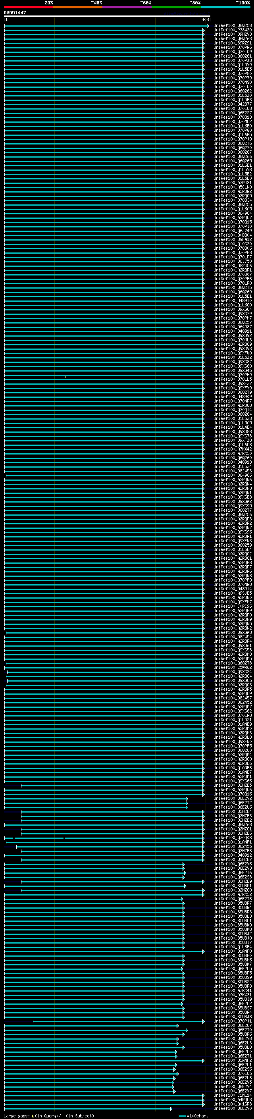Select hit label UniRef100_Q1L6A5

233,209
